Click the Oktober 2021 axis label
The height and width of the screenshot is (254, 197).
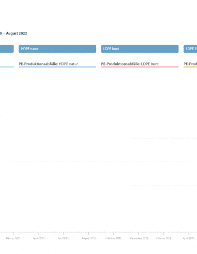(x=113, y=238)
